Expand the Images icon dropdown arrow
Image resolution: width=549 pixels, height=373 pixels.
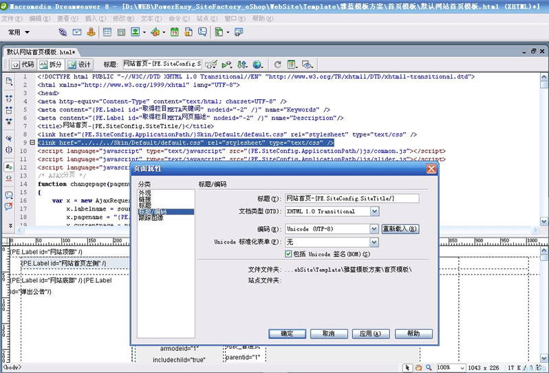(x=144, y=32)
